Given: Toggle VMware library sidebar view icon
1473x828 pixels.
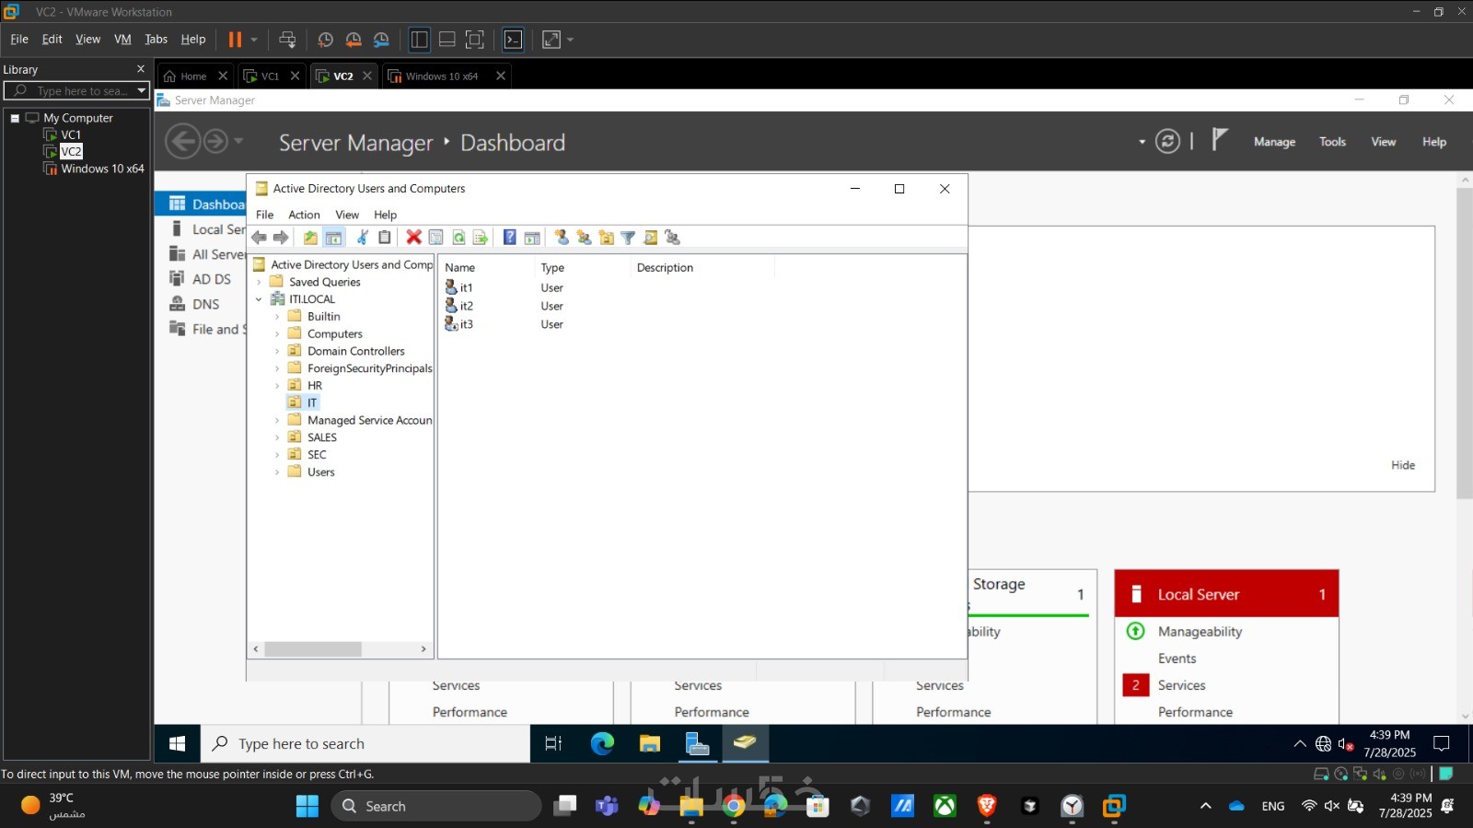Looking at the screenshot, I should click(x=420, y=40).
